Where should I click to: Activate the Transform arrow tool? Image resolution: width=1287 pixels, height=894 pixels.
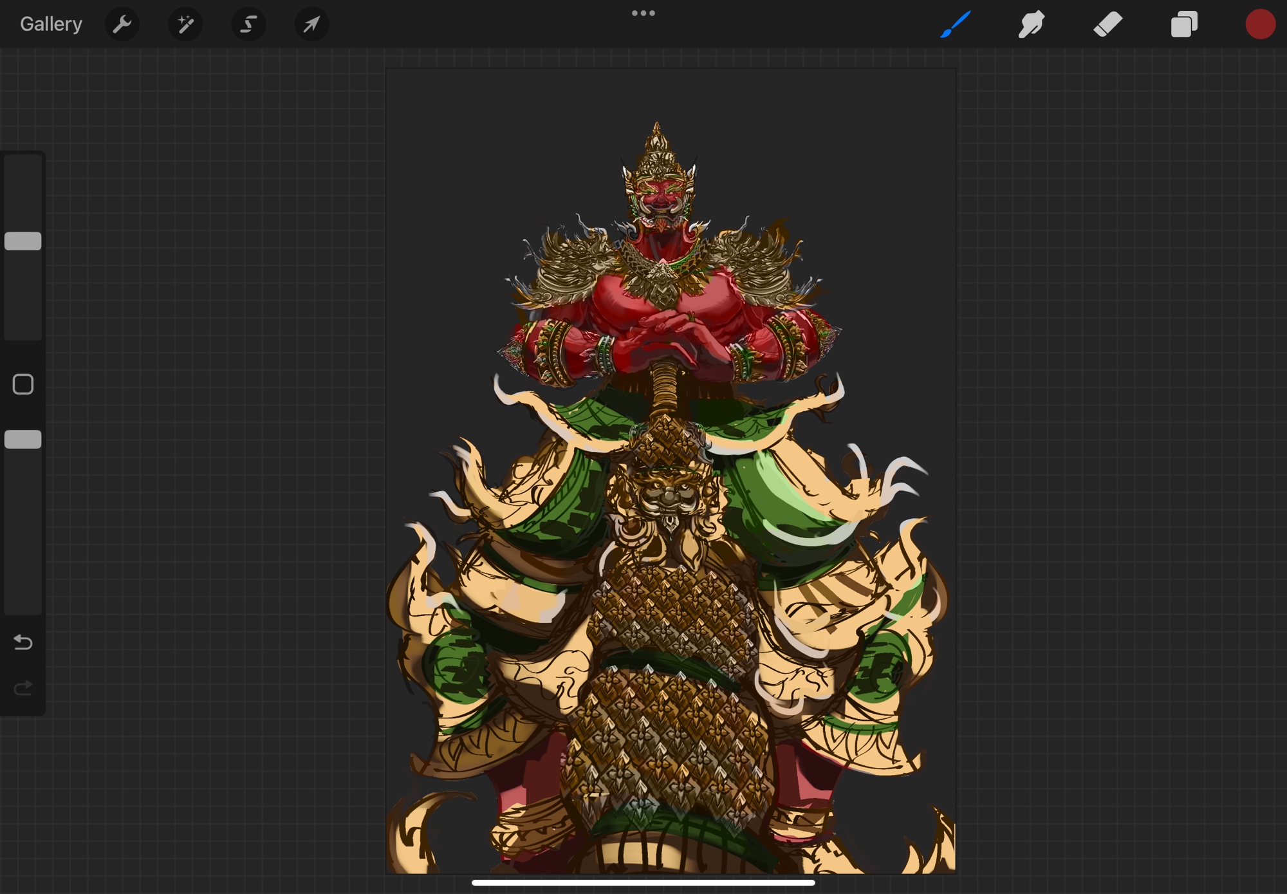point(311,24)
